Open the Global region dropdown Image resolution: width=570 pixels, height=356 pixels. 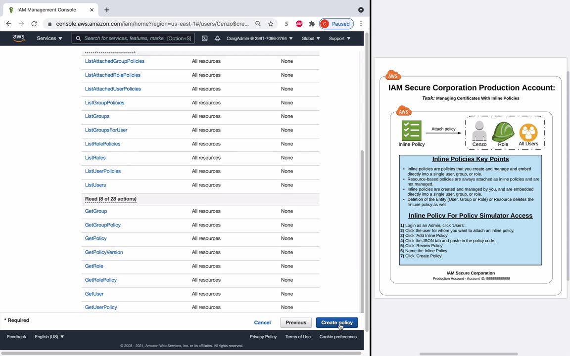pyautogui.click(x=310, y=38)
